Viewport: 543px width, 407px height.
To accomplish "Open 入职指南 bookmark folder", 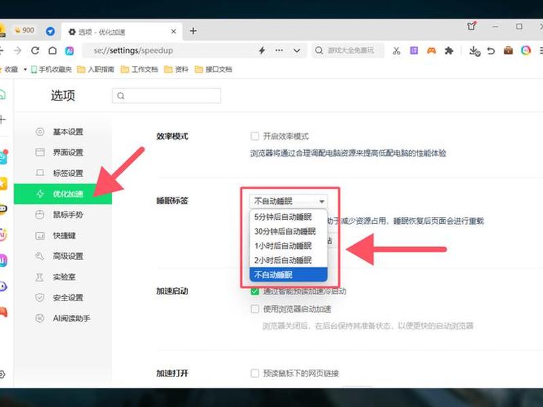I will [96, 70].
